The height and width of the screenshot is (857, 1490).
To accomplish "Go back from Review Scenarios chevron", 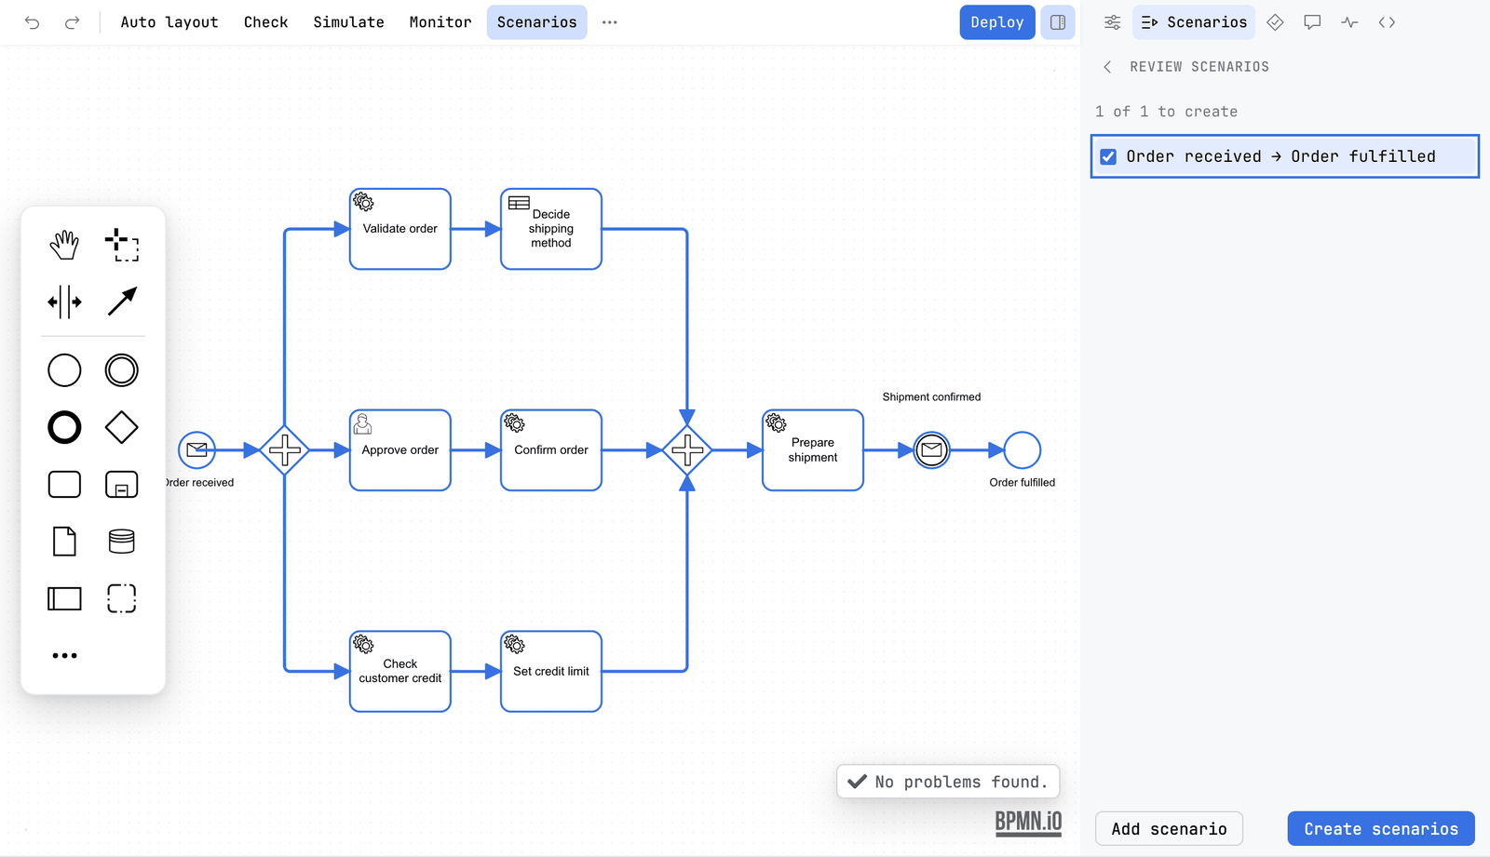I will [1107, 67].
